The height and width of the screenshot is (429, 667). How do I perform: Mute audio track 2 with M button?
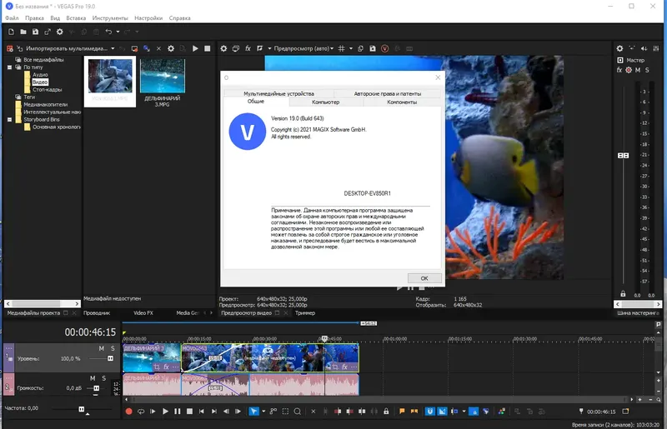93,378
